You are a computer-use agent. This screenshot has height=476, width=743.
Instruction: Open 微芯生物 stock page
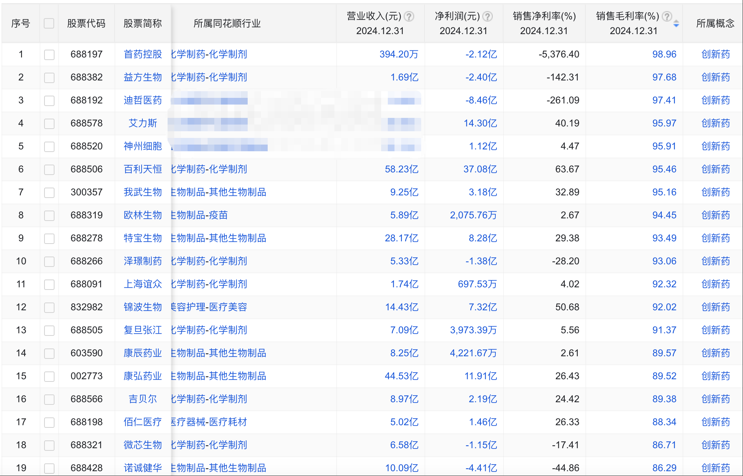(x=143, y=445)
